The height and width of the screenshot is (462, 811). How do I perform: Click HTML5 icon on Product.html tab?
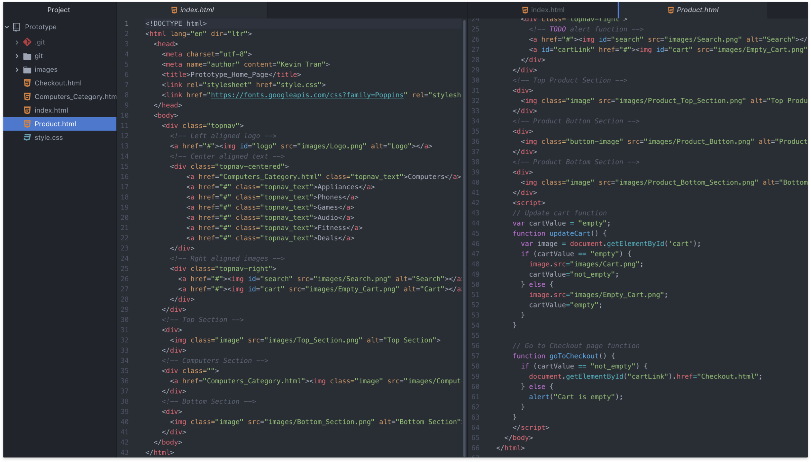click(x=670, y=10)
